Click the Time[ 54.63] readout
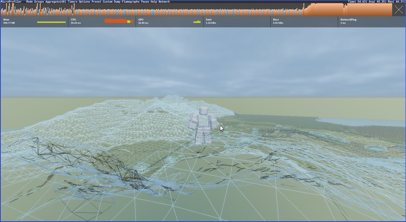Image resolution: width=406 pixels, height=222 pixels. (x=357, y=2)
